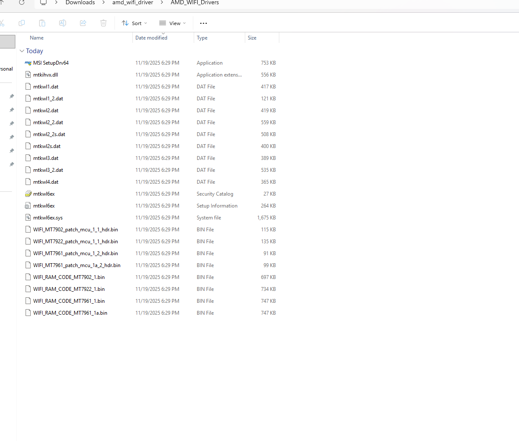Select the mtkwl4.dat file icon
The image size is (519, 441).
(28, 182)
